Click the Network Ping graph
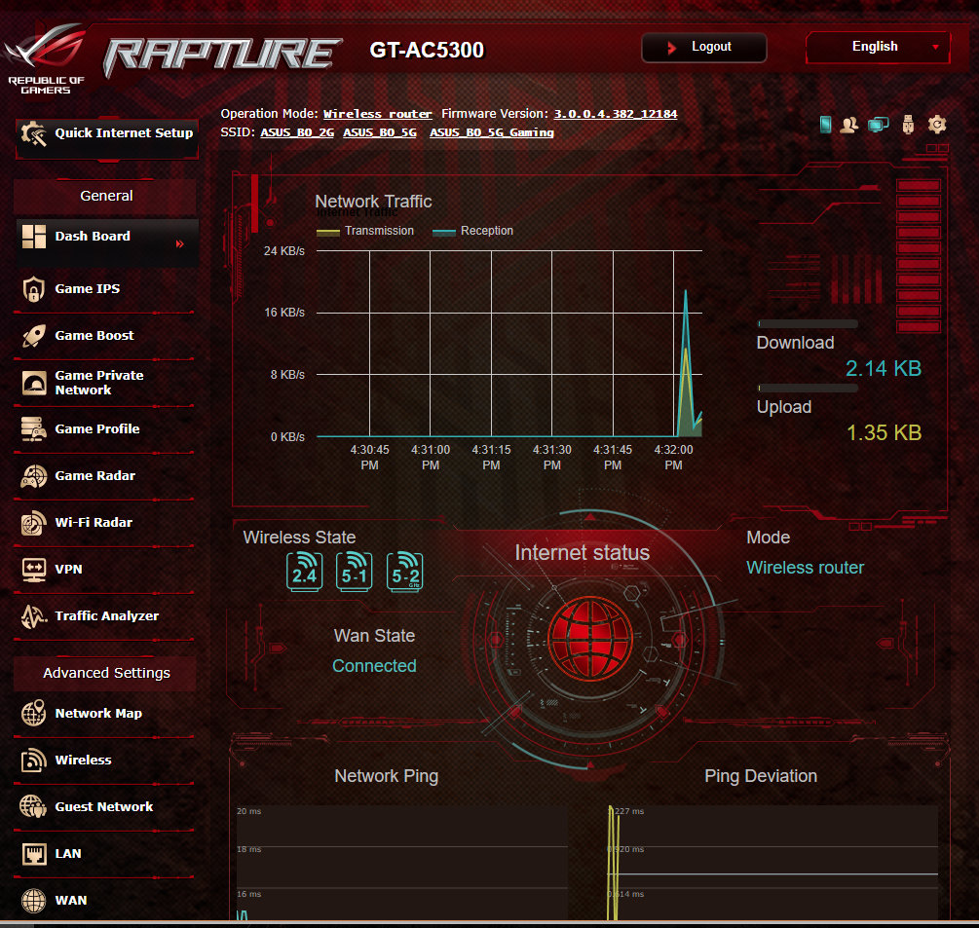The image size is (979, 928). coord(401,862)
